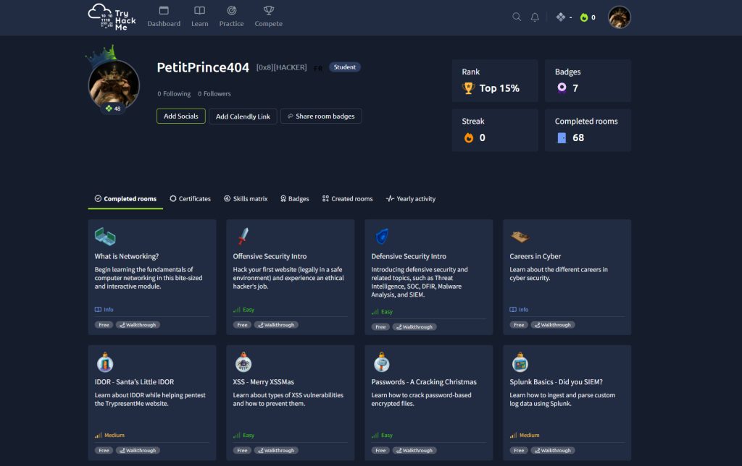Viewport: 742px width, 466px height.
Task: Click the Splunk Basics ornament icon
Action: pyautogui.click(x=520, y=362)
